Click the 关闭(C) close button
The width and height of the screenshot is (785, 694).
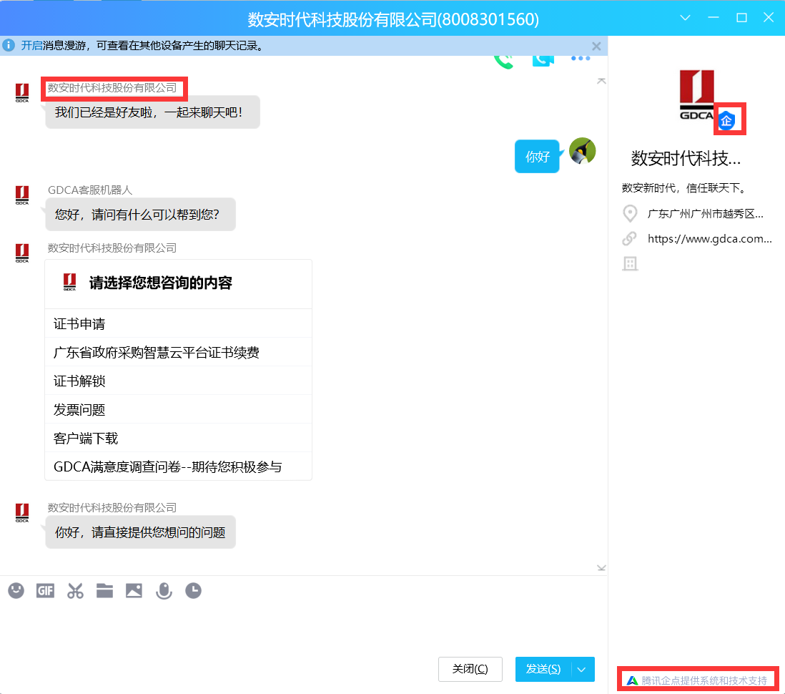click(470, 670)
